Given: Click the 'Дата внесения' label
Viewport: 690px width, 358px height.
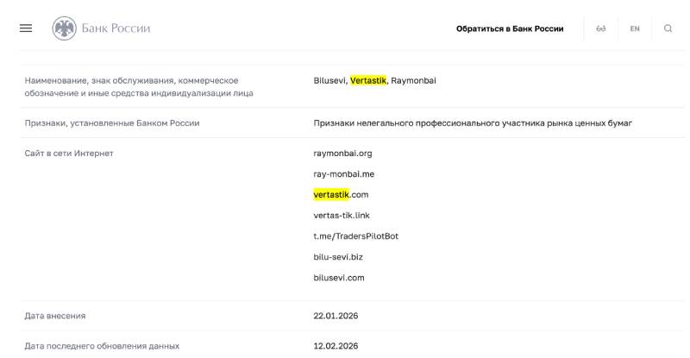Looking at the screenshot, I should (55, 316).
